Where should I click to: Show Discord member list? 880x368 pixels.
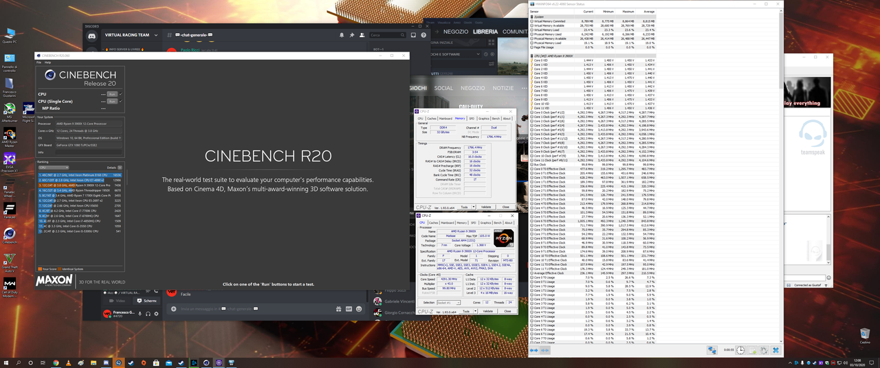[362, 35]
